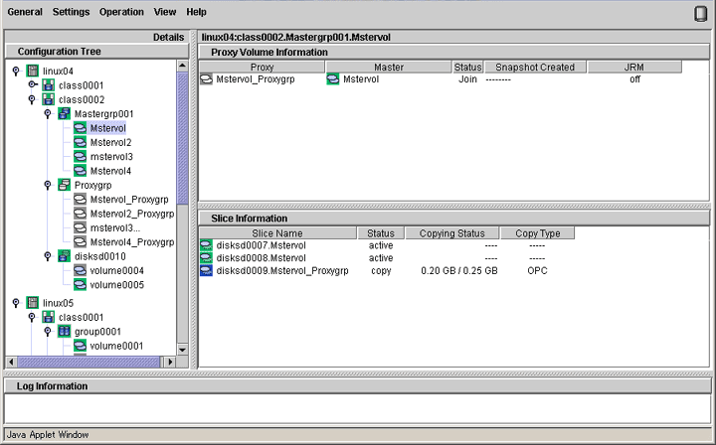
Task: Click the Snapshot Created column header
Action: tap(535, 67)
